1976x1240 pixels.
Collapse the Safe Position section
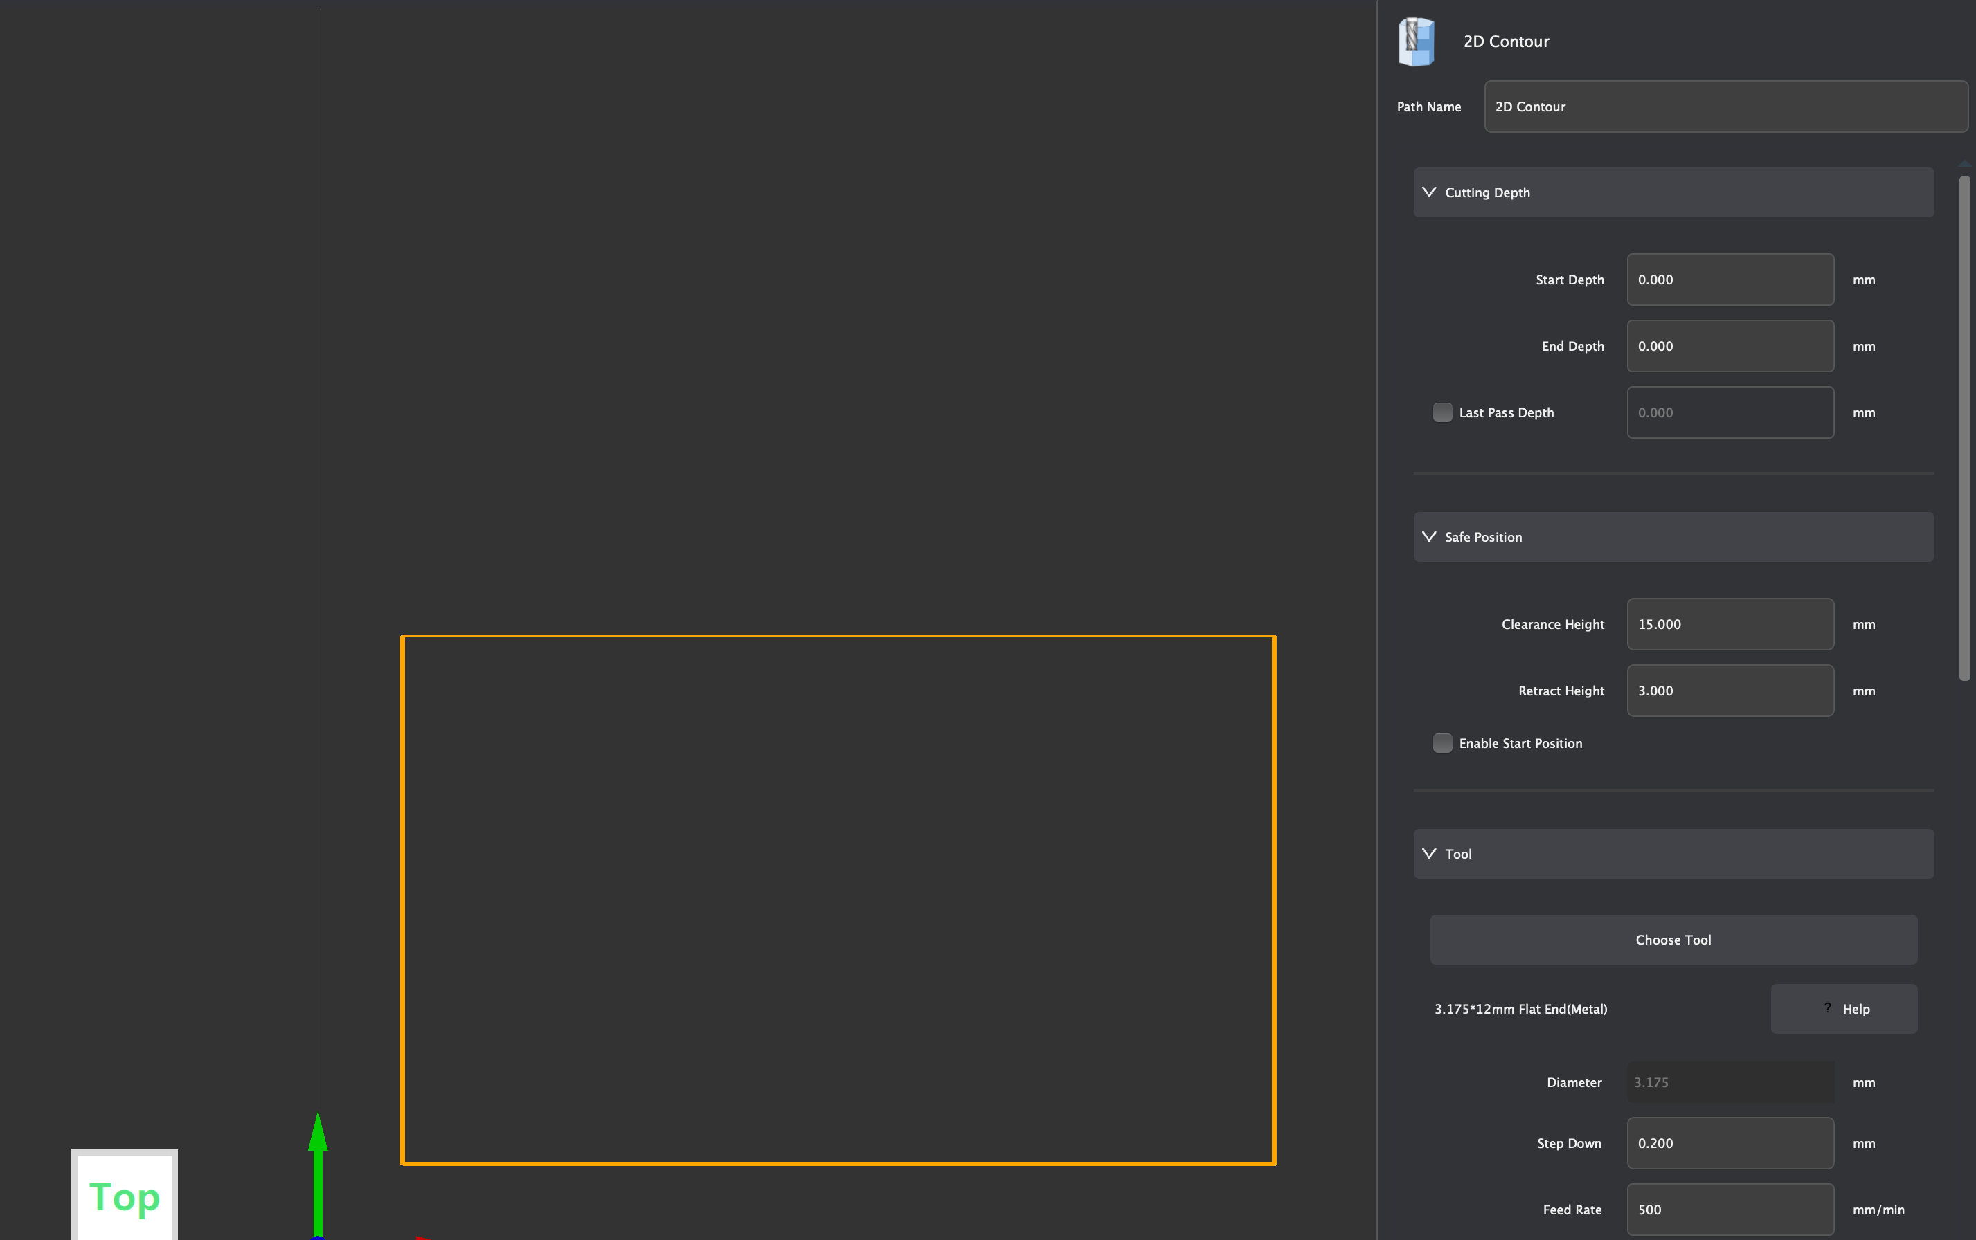click(x=1430, y=536)
